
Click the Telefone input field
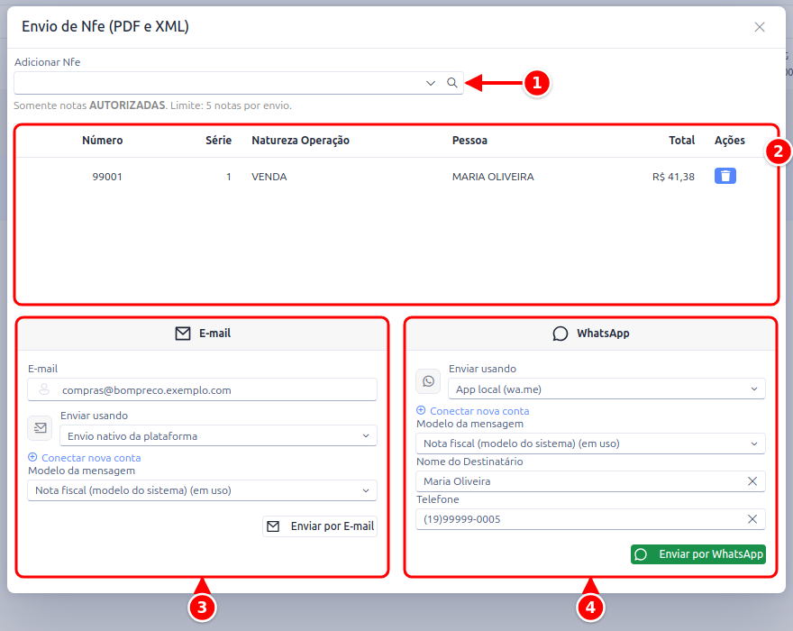pyautogui.click(x=591, y=519)
